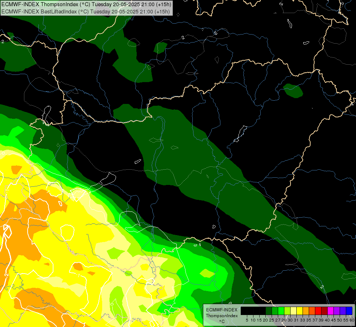Click the ThompsonIndex title line at top
The width and height of the screenshot is (356, 327).
pyautogui.click(x=86, y=4)
